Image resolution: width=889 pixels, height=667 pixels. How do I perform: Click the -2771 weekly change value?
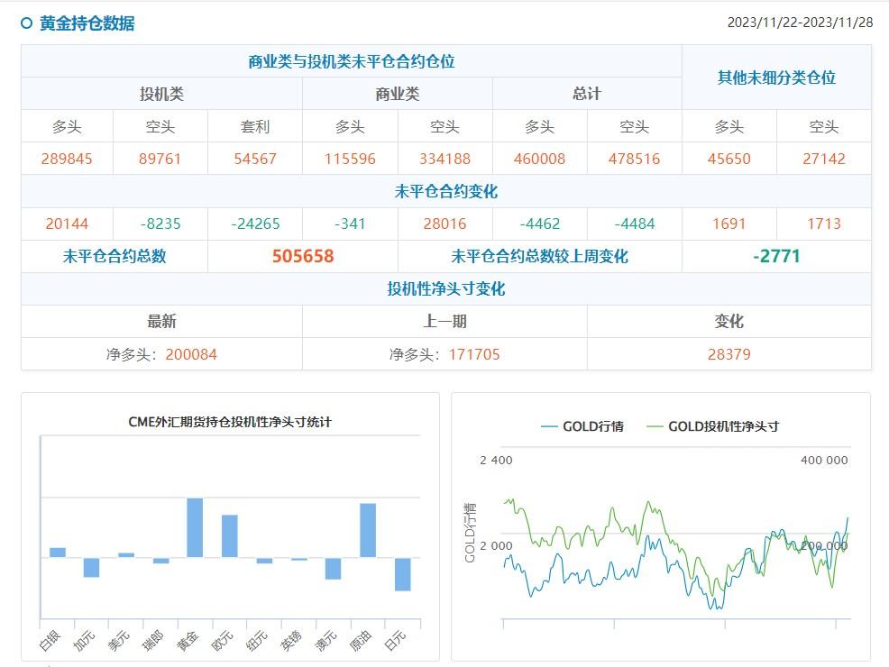coord(777,256)
